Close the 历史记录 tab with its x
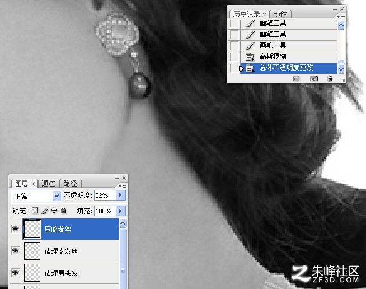 (x=264, y=15)
